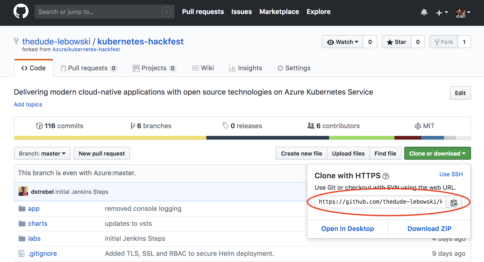Click the dark navy language bar segment
Image resolution: width=484 pixels, height=262 pixels.
click(x=268, y=138)
